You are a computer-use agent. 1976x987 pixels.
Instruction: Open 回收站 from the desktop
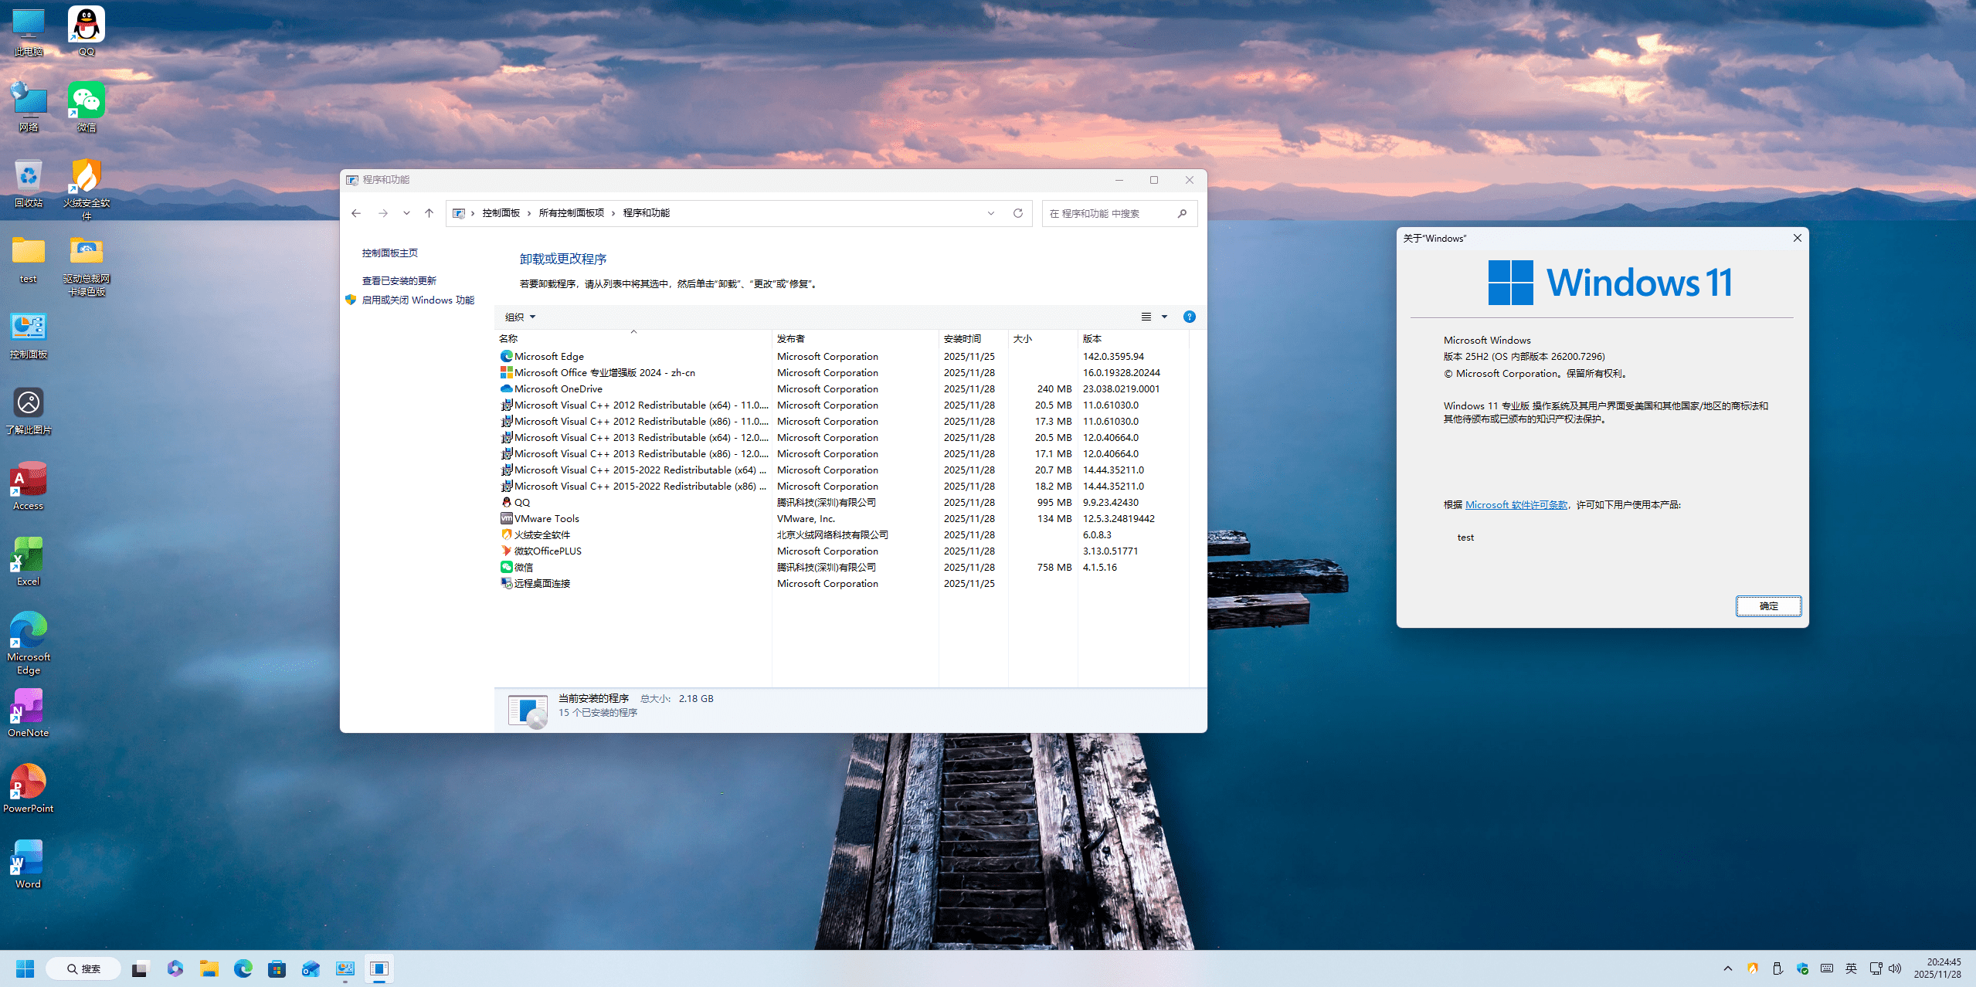pyautogui.click(x=28, y=176)
